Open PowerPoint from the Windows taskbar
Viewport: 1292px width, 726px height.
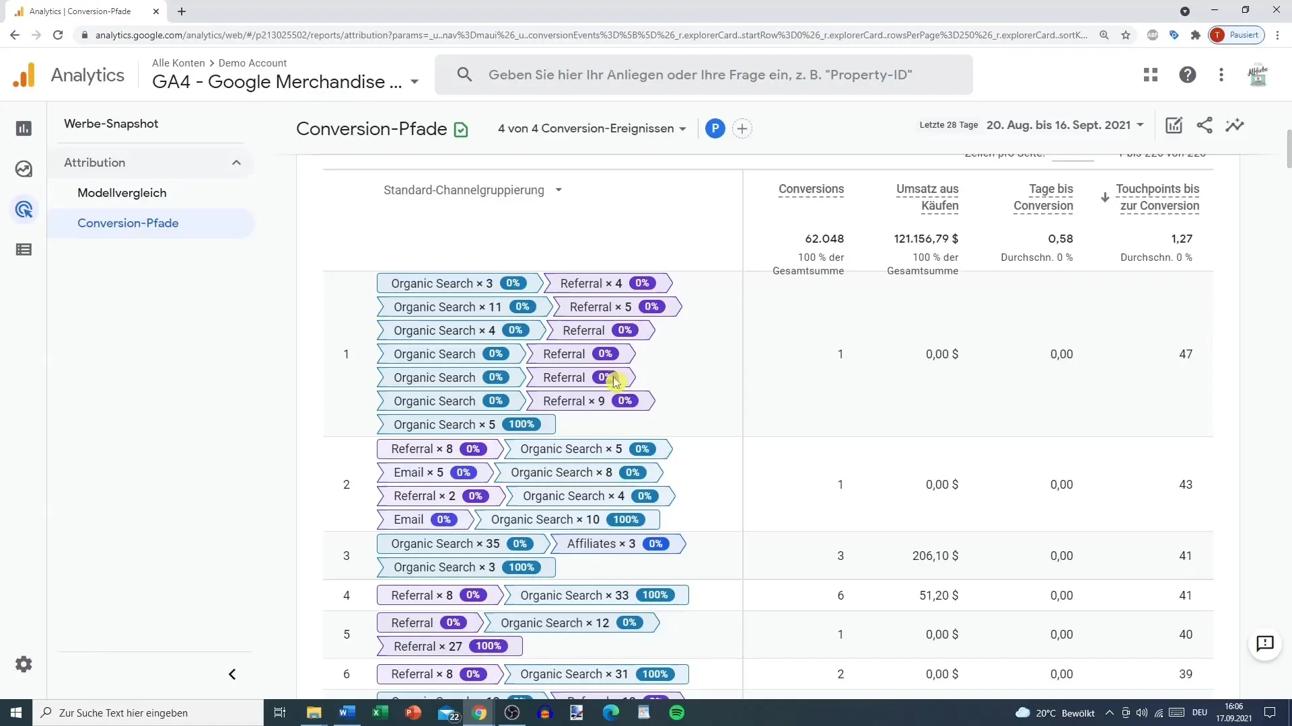[413, 713]
